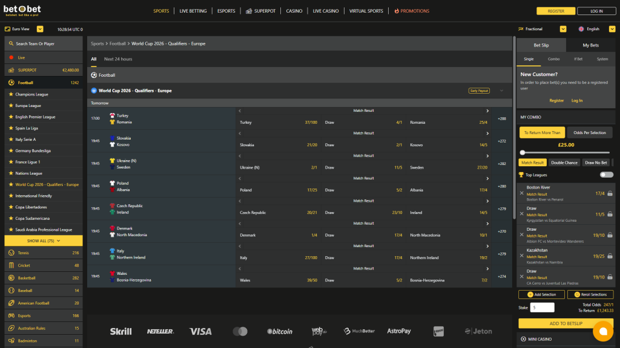
Task: Open +288 more markets for Turkey match
Action: tap(502, 118)
